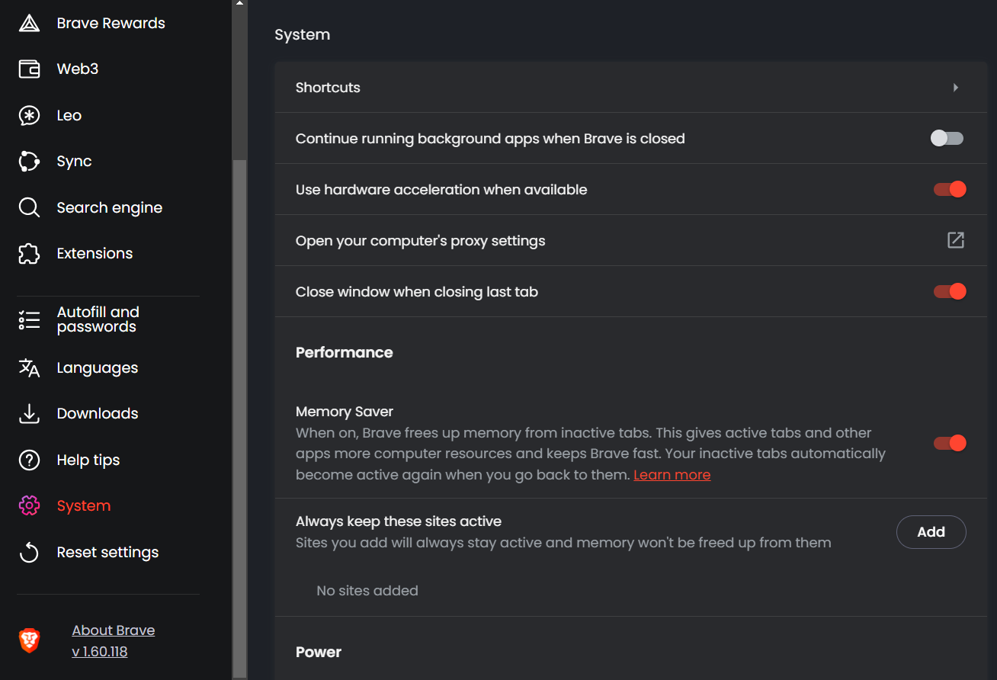
Task: Go to Languages settings section
Action: [x=97, y=368]
